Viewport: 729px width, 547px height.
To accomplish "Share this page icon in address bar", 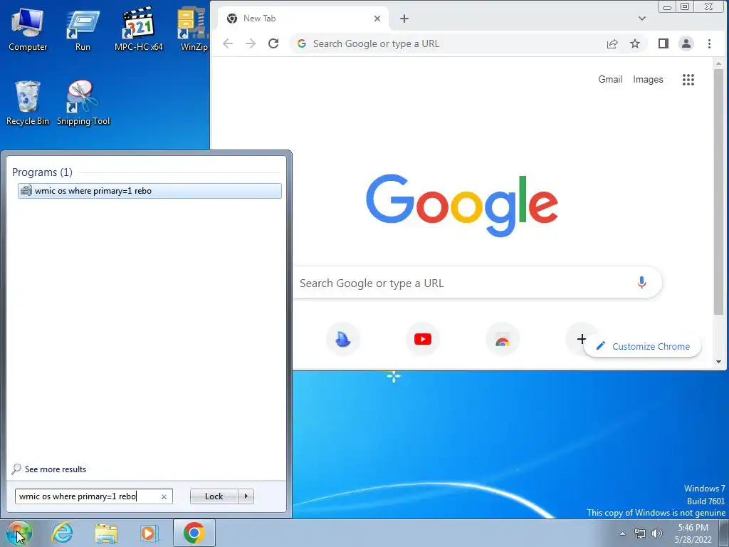I will 612,43.
